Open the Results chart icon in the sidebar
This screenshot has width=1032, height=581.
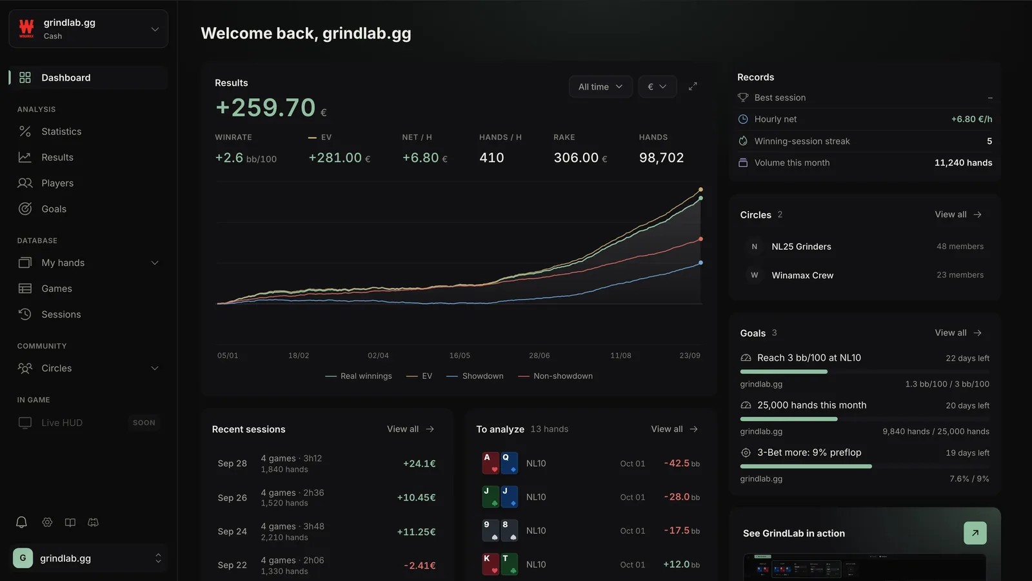click(x=25, y=157)
